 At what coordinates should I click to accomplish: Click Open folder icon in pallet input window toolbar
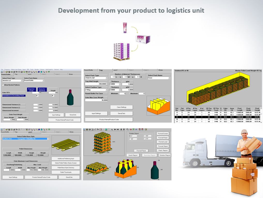pyautogui.click(x=6, y=130)
